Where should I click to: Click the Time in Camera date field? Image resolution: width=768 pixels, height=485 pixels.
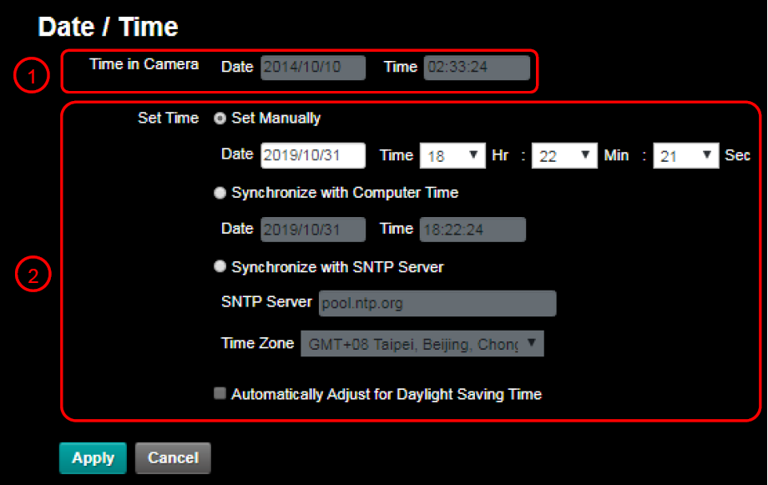click(312, 68)
